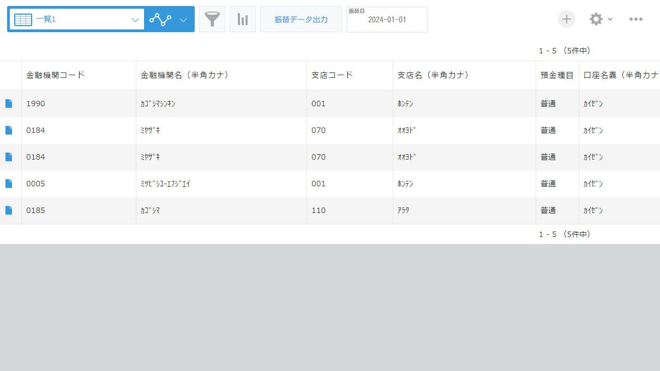Open record details for row 1990
This screenshot has width=660, height=371.
pyautogui.click(x=9, y=104)
